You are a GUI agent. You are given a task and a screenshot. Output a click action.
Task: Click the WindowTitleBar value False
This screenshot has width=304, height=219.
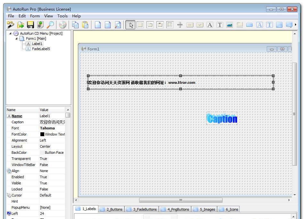coord(52,165)
